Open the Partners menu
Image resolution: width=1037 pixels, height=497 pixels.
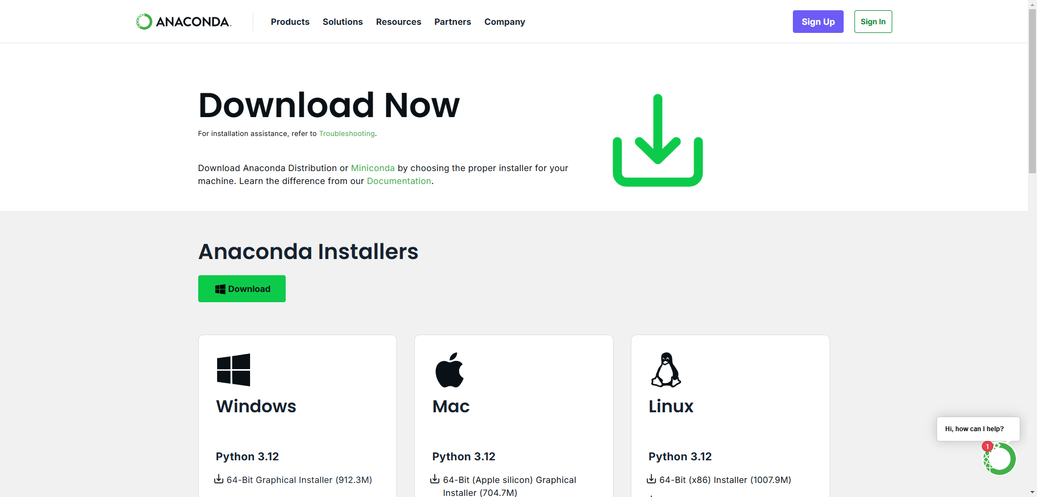click(x=453, y=22)
